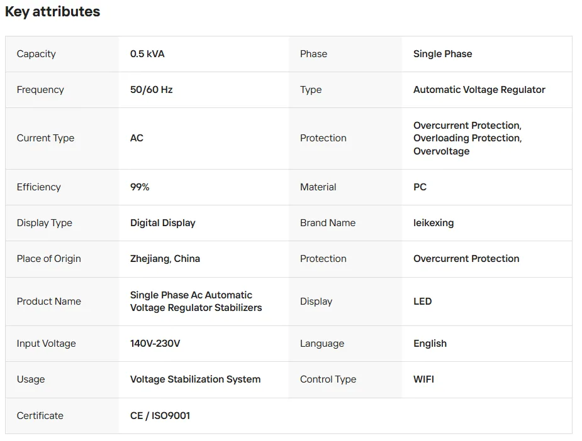Select the "English" language value
582x441 pixels.
point(430,344)
